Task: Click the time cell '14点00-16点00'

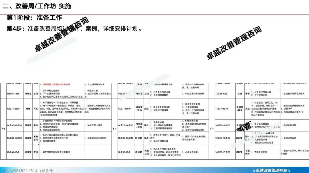Action: pyautogui.click(x=126, y=125)
